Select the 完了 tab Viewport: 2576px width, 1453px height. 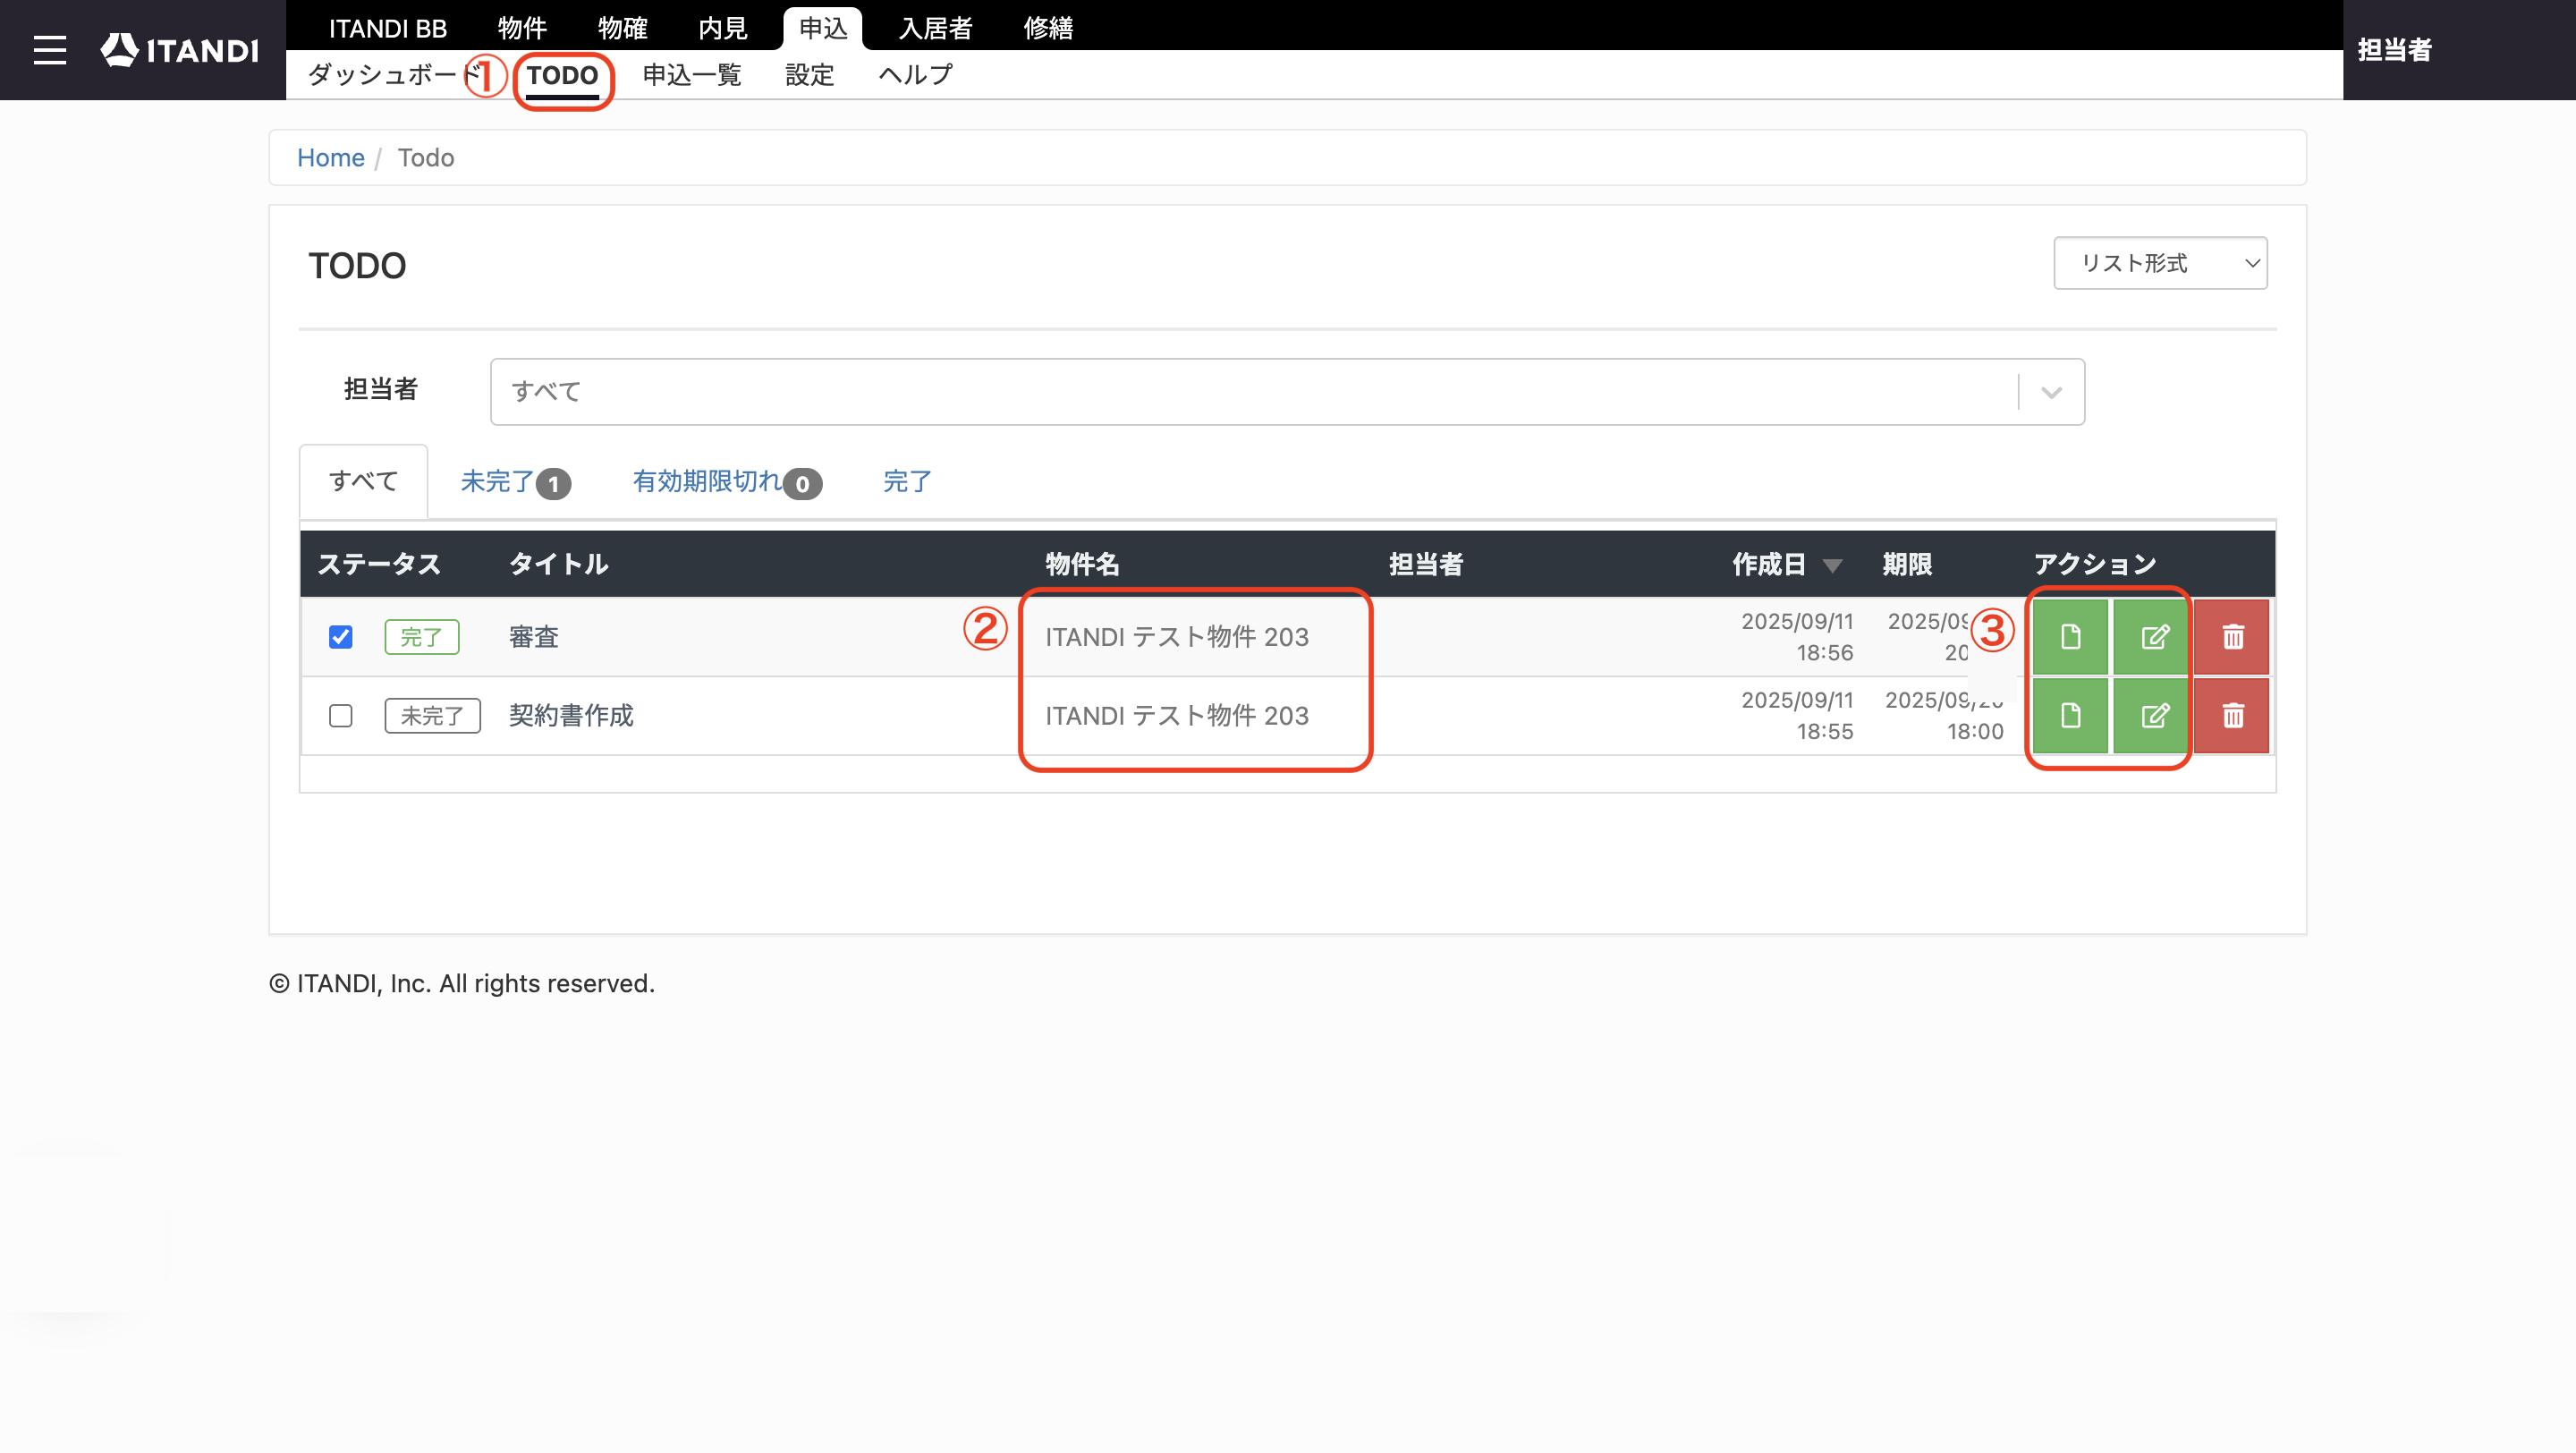point(907,482)
